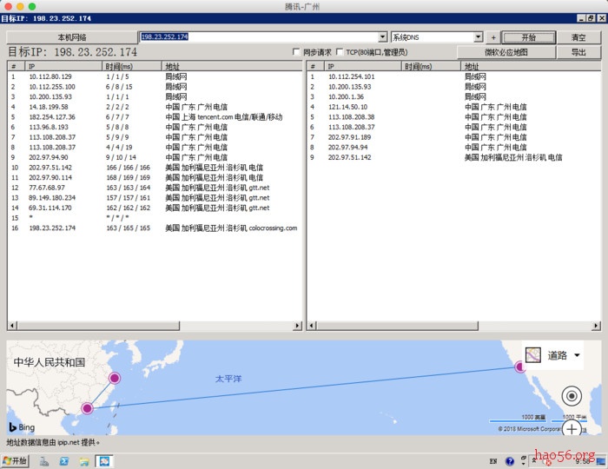
Task: Click the 太平洋 label on map
Action: coord(228,379)
